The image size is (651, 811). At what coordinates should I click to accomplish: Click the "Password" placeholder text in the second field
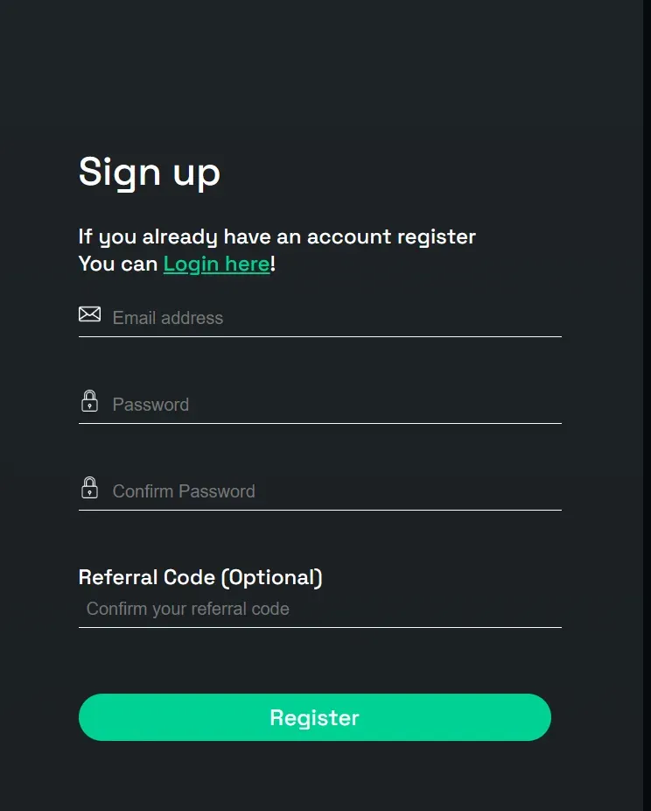pos(150,405)
